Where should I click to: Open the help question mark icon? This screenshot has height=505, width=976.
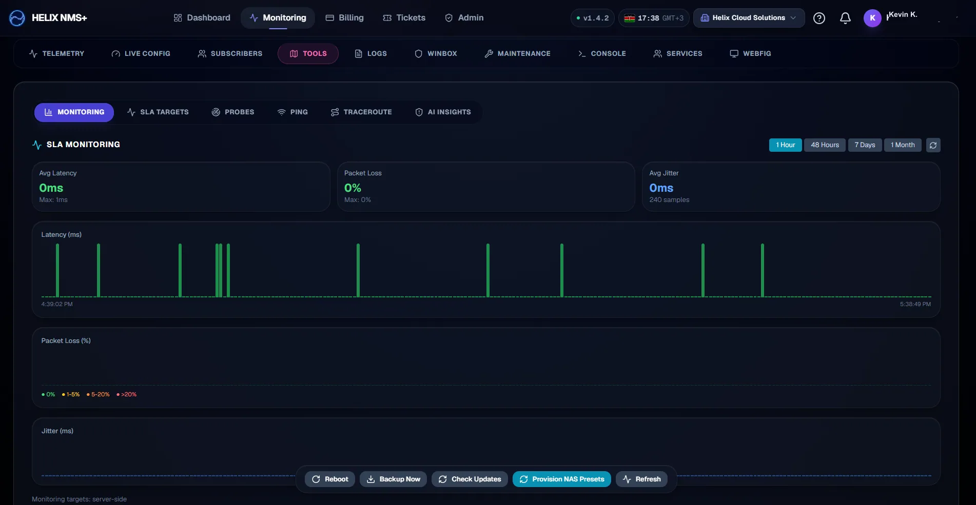click(x=819, y=18)
